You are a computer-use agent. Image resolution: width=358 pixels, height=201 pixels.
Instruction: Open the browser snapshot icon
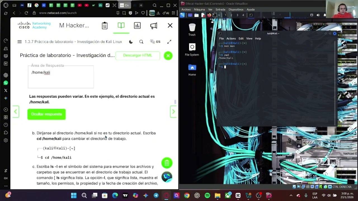tap(124, 13)
